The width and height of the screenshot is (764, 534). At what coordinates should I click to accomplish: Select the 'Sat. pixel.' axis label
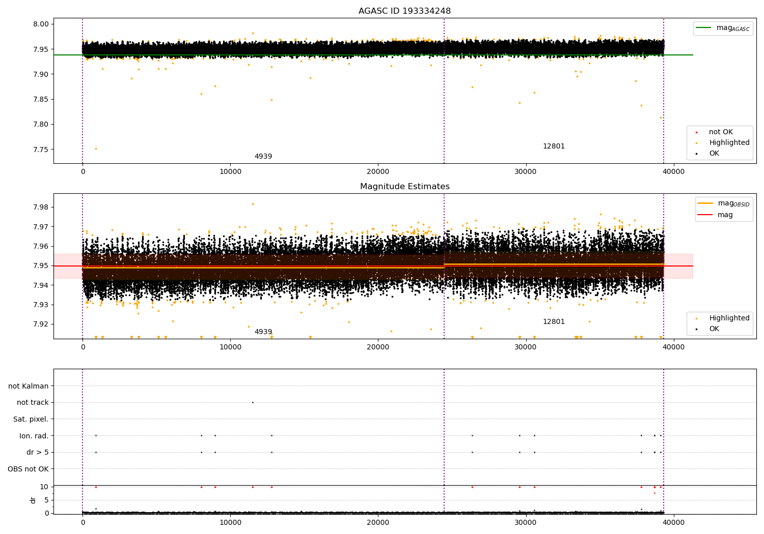(x=31, y=419)
